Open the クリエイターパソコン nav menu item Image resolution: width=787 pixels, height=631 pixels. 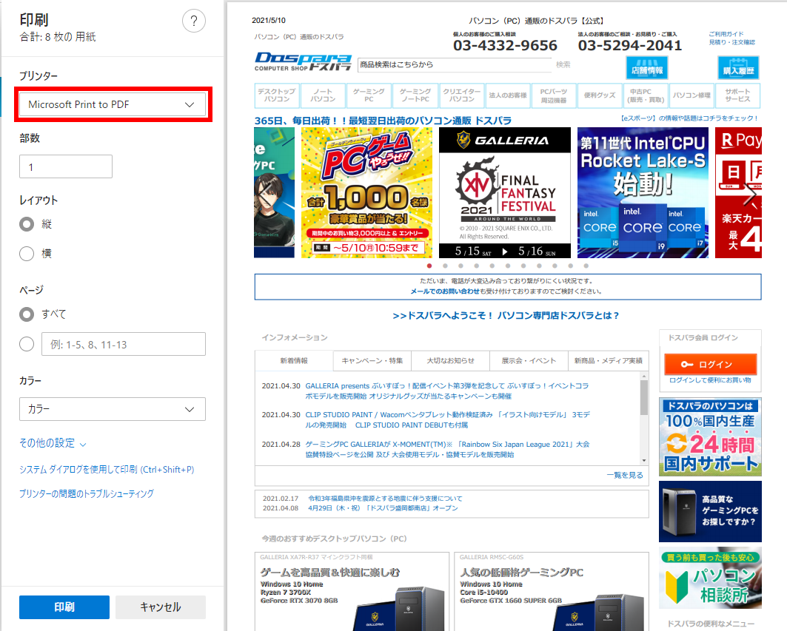[x=462, y=95]
